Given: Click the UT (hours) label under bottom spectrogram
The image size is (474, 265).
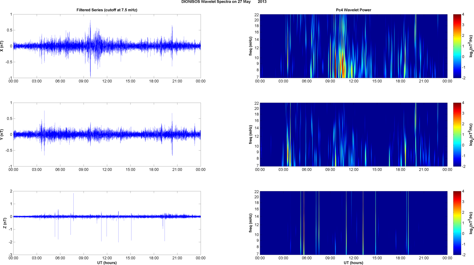Looking at the screenshot, I should pyautogui.click(x=353, y=263).
